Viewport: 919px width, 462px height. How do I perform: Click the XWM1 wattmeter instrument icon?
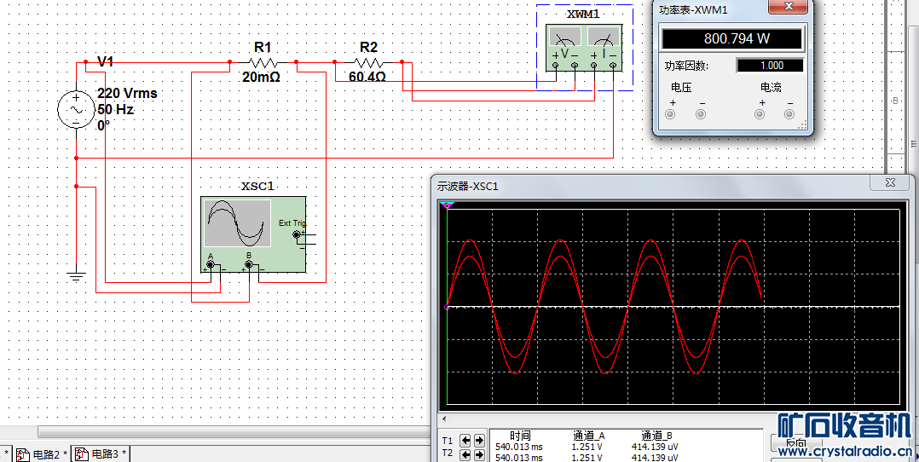584,42
